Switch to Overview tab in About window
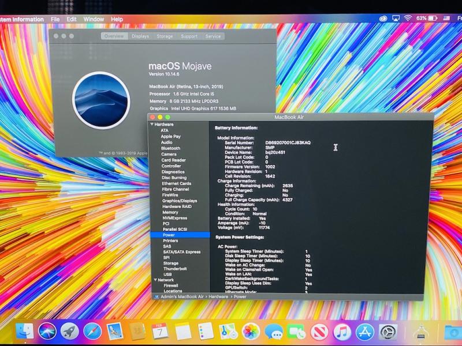This screenshot has width=462, height=346. pyautogui.click(x=114, y=36)
